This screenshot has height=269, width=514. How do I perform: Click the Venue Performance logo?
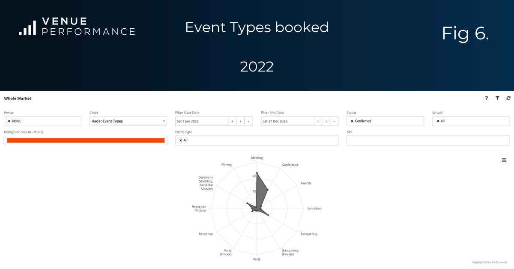coord(77,27)
